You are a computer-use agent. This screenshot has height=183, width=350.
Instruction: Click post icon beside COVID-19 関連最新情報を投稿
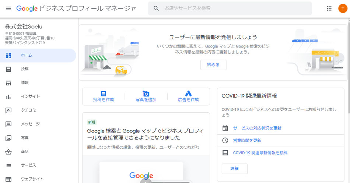225,153
